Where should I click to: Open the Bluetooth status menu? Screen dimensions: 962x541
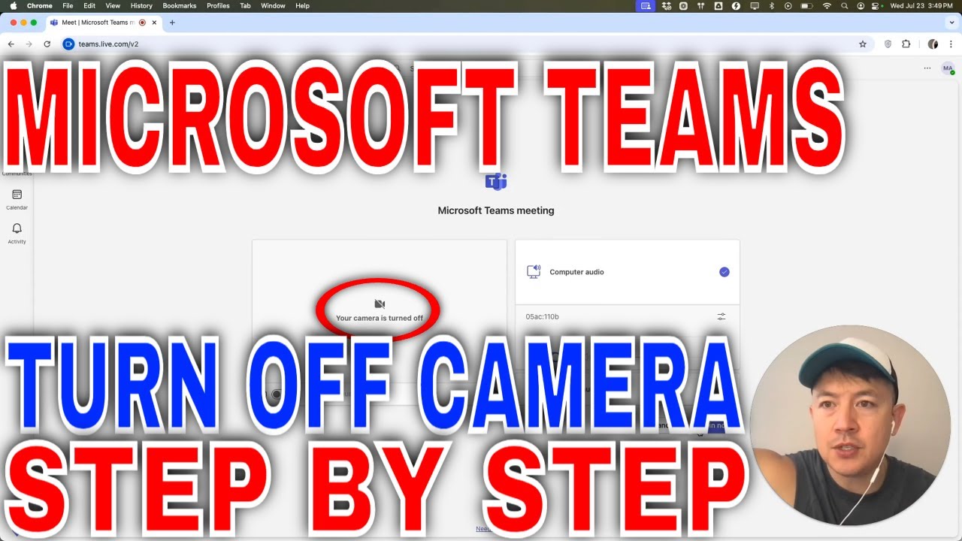(x=771, y=6)
